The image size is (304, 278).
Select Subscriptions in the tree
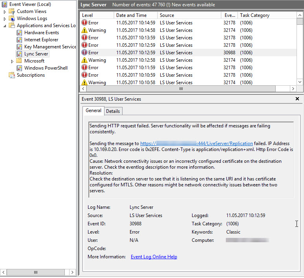point(31,75)
